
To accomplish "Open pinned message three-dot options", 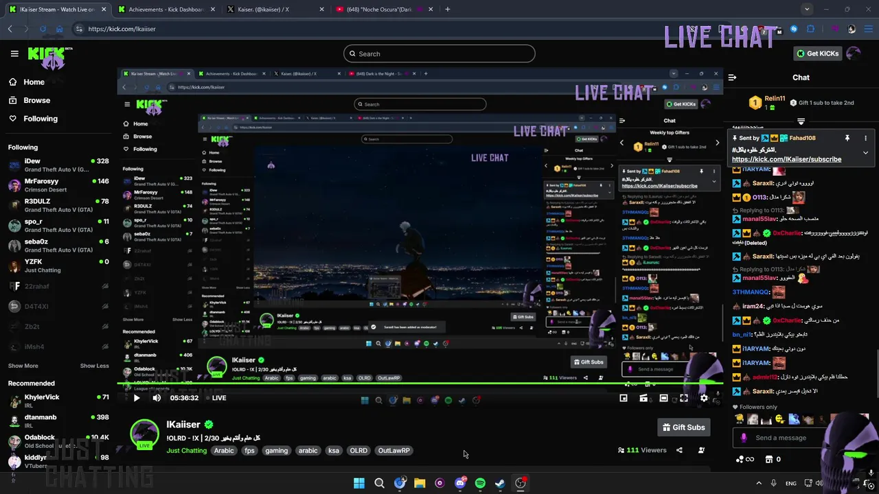I will (865, 138).
